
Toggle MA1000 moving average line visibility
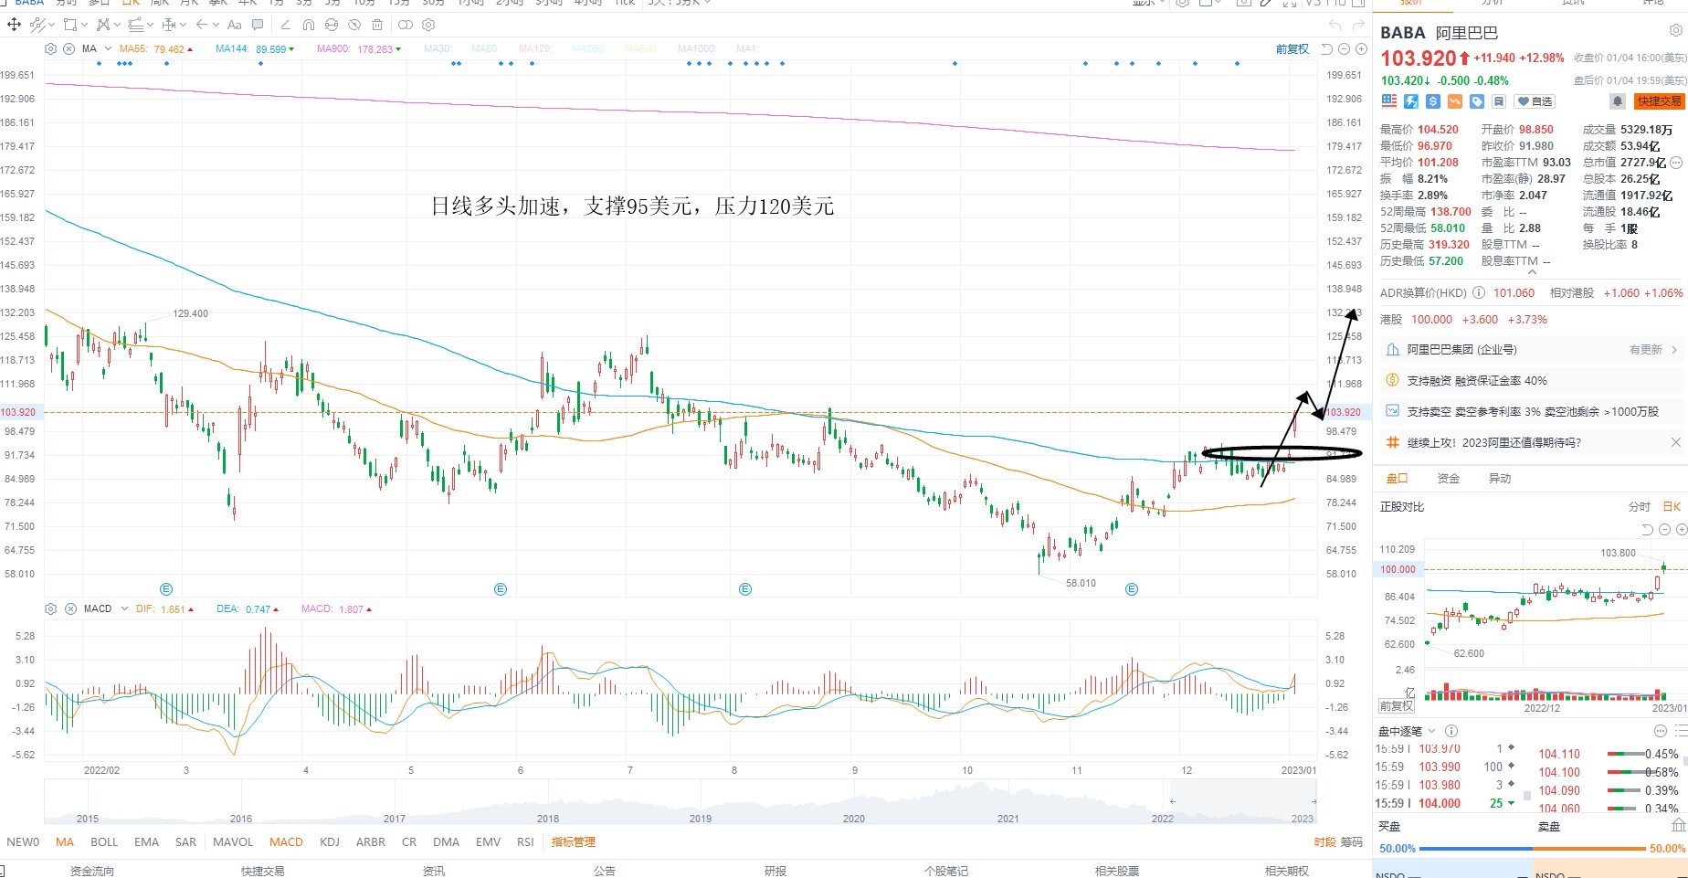tap(697, 48)
